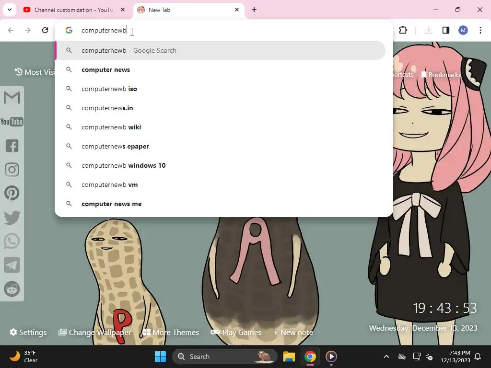Show hidden system tray icons

click(386, 356)
